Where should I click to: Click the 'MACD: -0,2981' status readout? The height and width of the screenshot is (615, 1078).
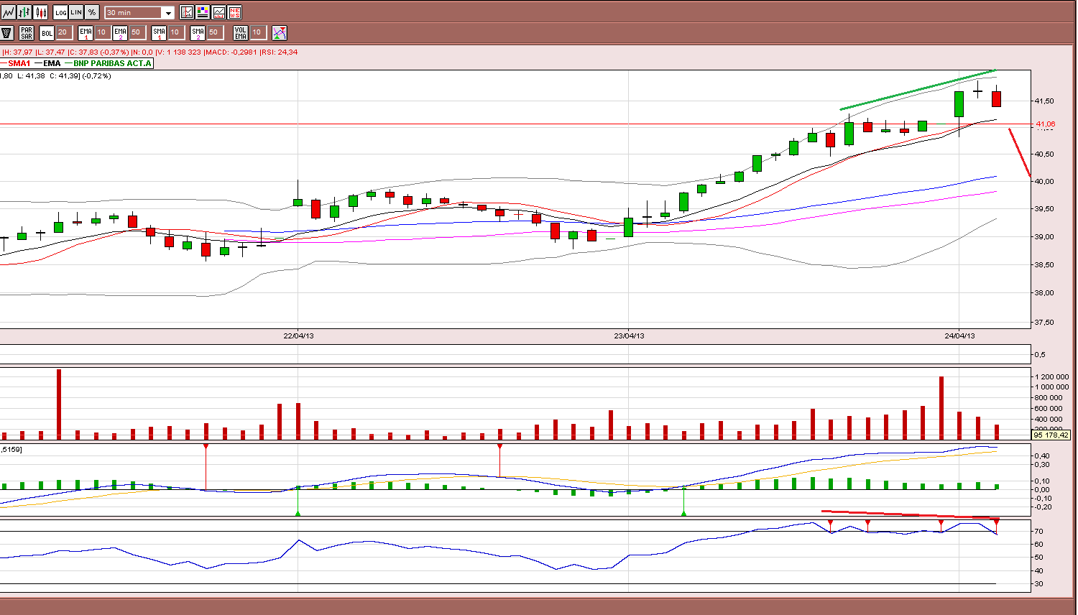point(231,52)
